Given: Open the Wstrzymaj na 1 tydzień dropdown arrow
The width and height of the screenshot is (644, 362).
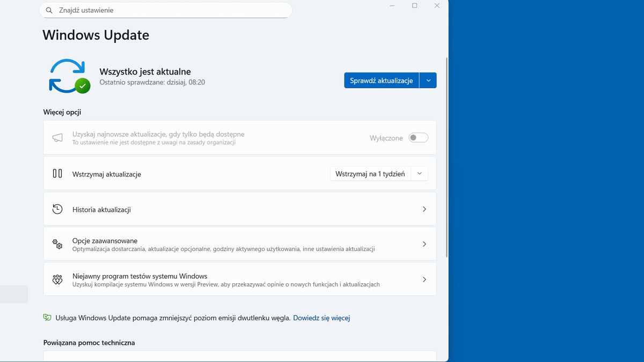Looking at the screenshot, I should pos(420,174).
